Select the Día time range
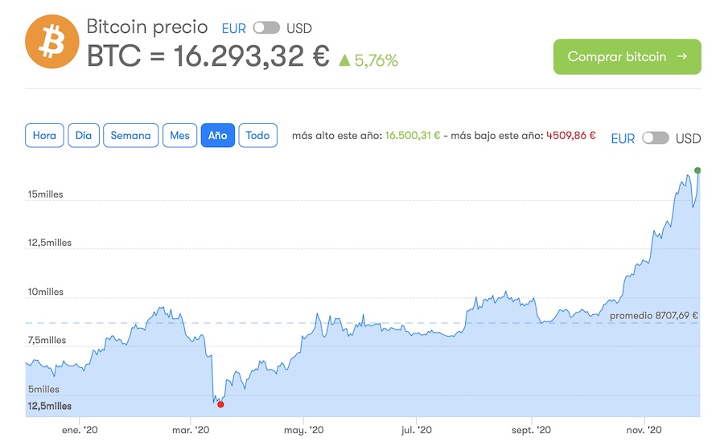Image resolution: width=724 pixels, height=446 pixels. [84, 135]
